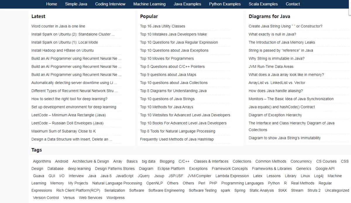Select the Natural Language Processing tag

(x=117, y=183)
